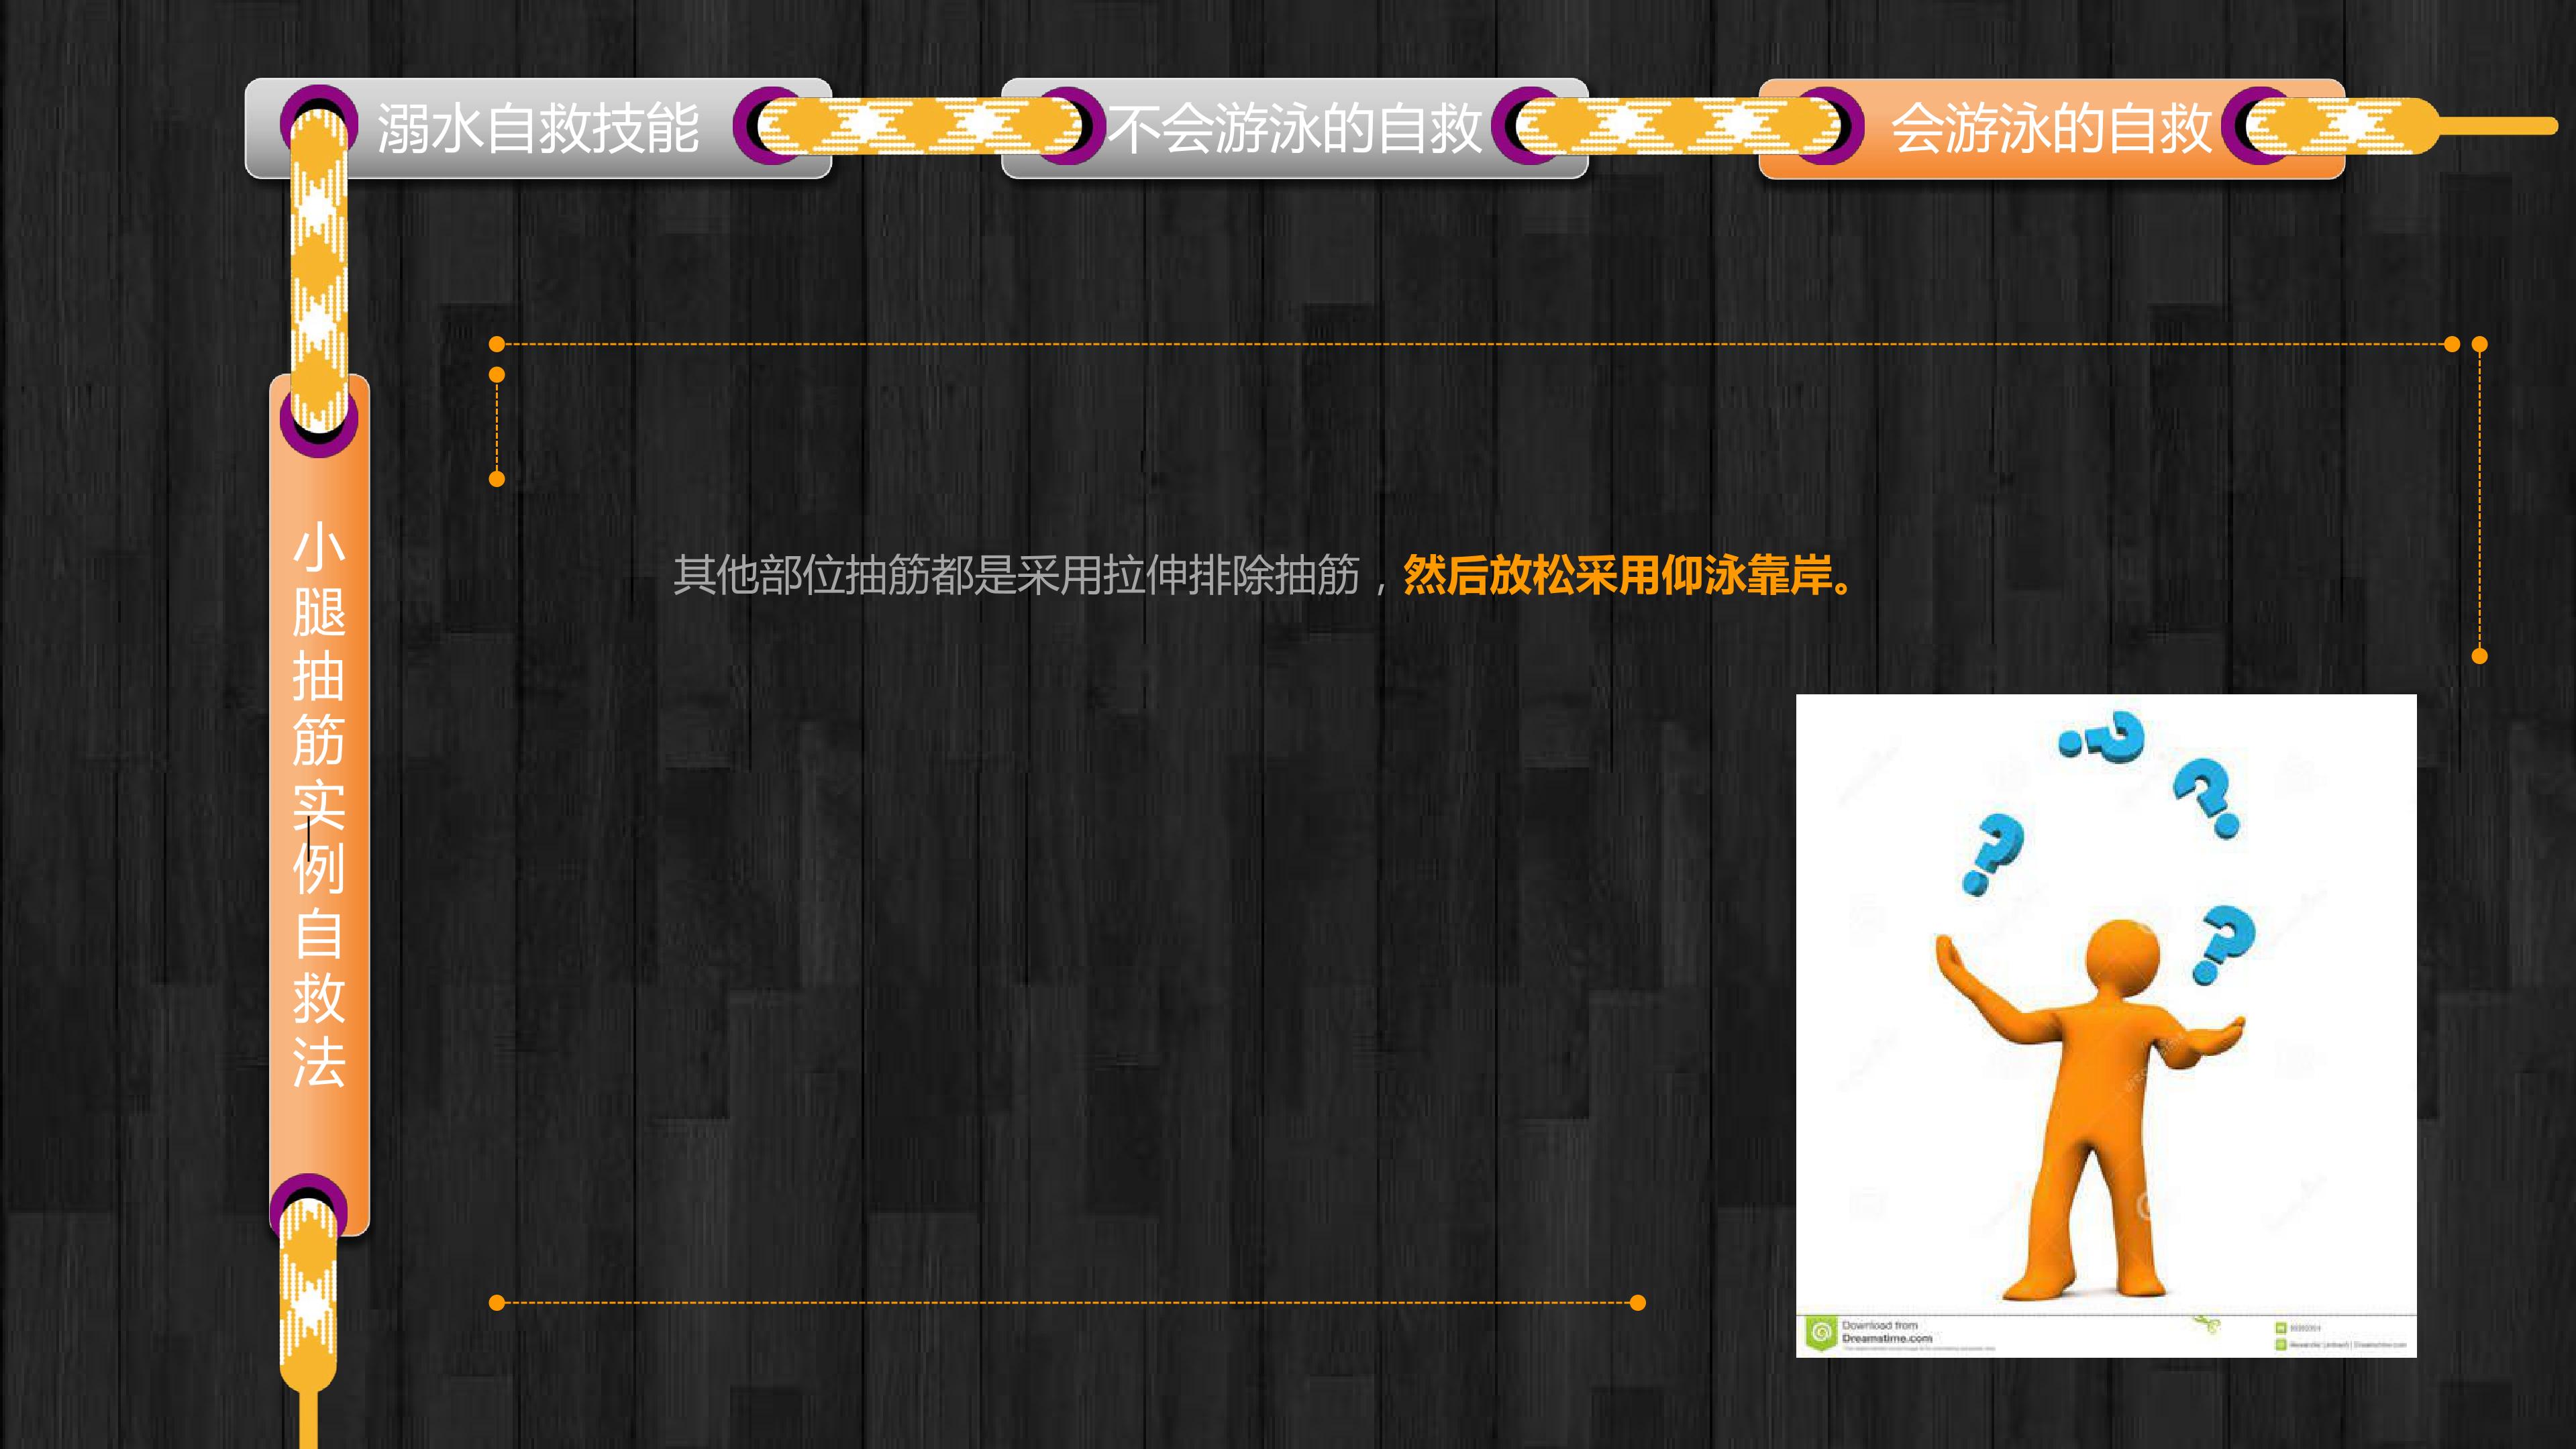The width and height of the screenshot is (2576, 1449).
Task: Click the gray text 其他部位抽筋都是采用拉伸排除抽筋
Action: [1016, 575]
